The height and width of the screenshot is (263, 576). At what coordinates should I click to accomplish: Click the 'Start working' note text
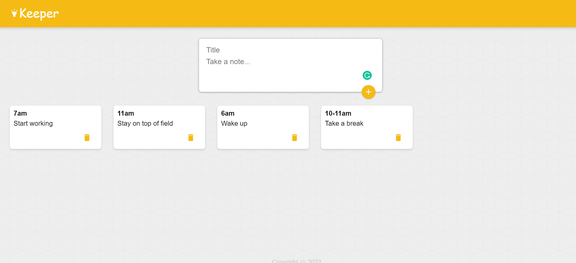pos(33,124)
